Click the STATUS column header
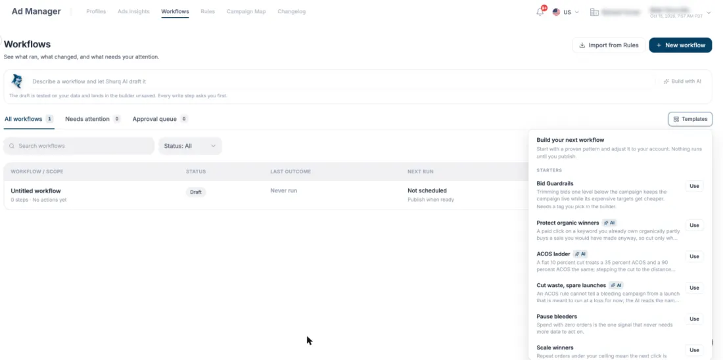 [196, 171]
